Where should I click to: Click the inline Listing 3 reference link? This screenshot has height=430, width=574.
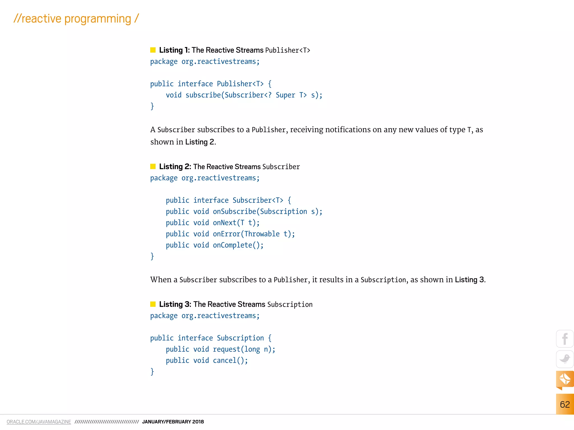(x=469, y=280)
